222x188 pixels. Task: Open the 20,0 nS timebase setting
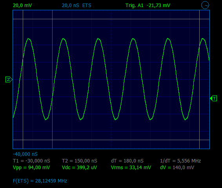pos(71,5)
